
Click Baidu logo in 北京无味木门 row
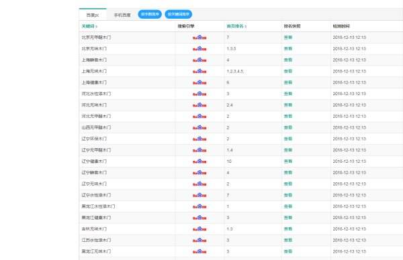coord(199,49)
